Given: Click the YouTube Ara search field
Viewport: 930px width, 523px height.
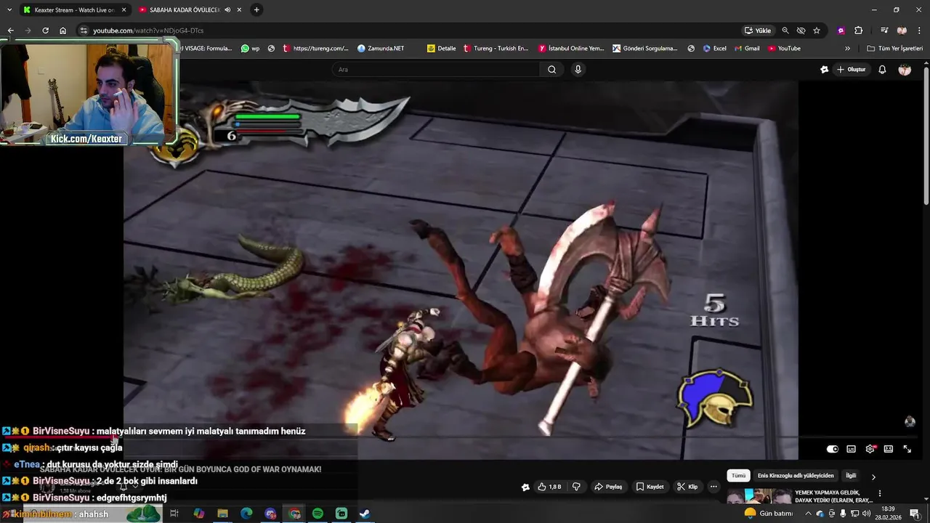Looking at the screenshot, I should click(436, 69).
